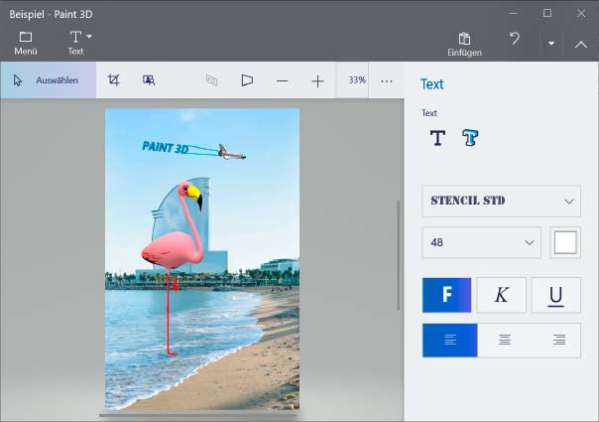Set text alignment to center
This screenshot has width=599, height=422.
tap(505, 341)
